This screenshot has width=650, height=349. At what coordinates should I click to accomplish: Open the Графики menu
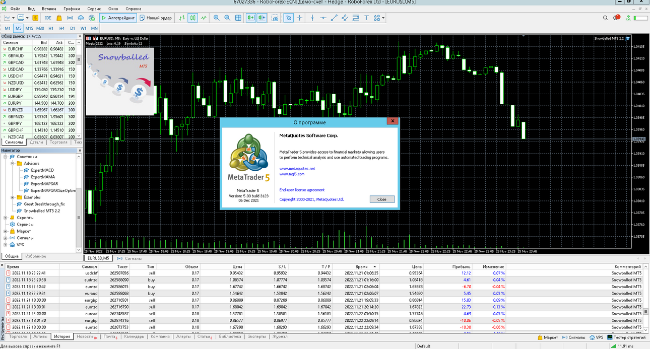72,9
